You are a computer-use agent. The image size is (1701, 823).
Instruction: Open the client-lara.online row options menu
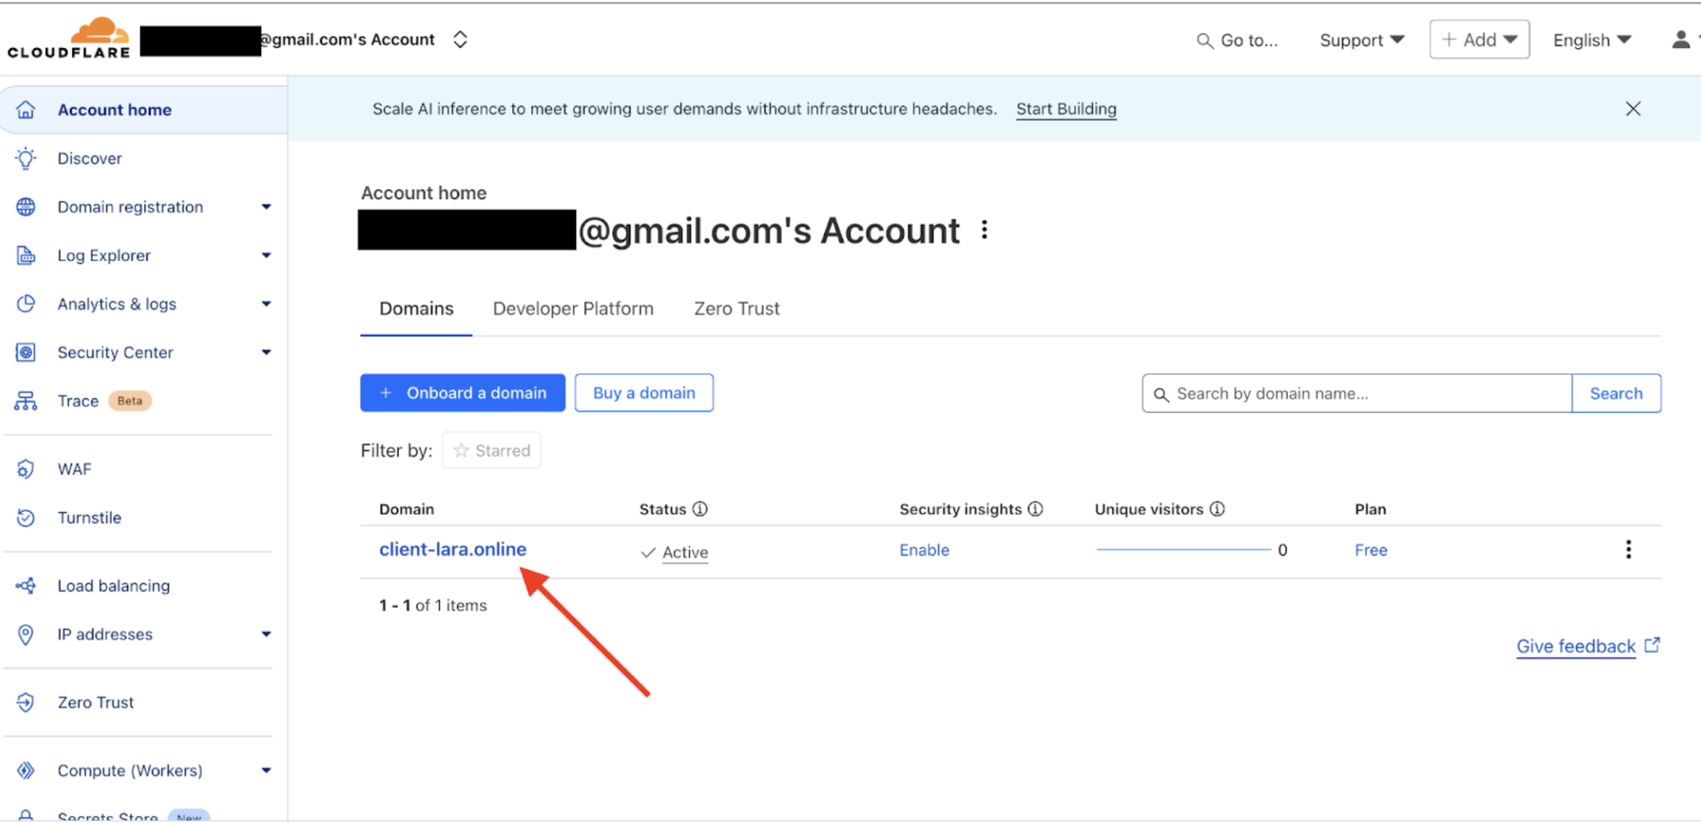pos(1628,550)
